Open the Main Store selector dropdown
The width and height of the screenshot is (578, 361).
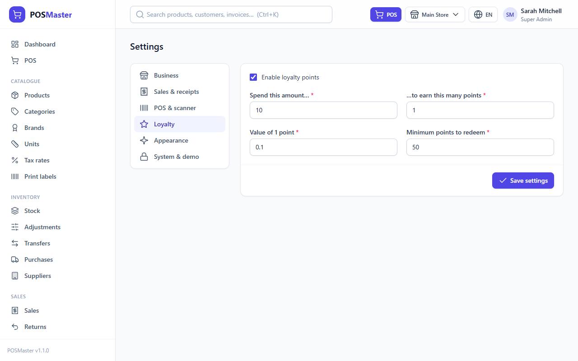[x=435, y=14]
